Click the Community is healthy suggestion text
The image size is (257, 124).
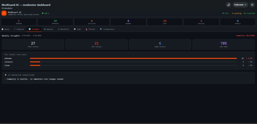click(x=35, y=79)
